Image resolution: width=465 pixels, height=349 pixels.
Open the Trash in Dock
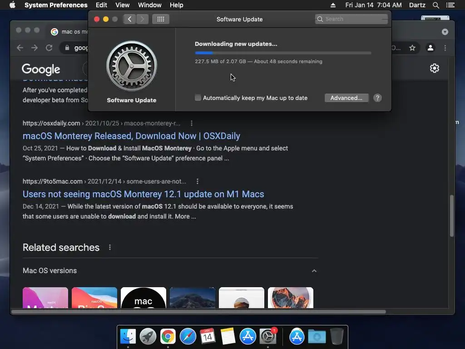(x=336, y=337)
